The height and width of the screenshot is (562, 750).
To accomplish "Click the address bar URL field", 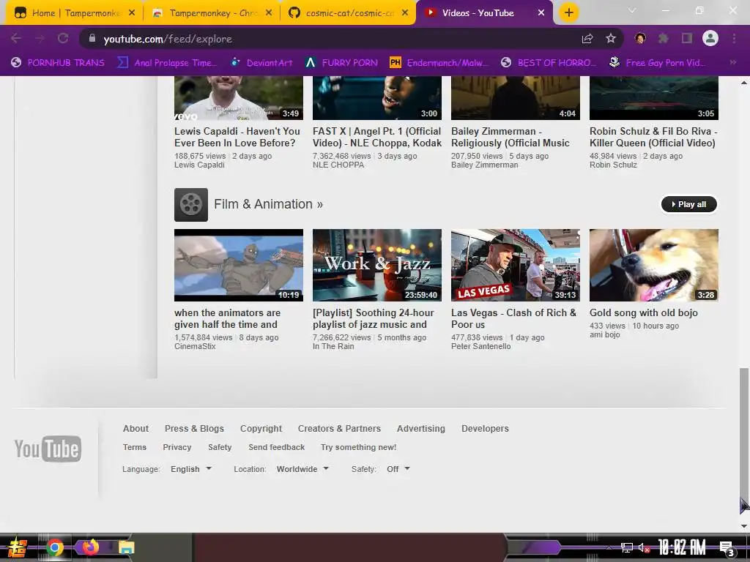I will click(330, 39).
